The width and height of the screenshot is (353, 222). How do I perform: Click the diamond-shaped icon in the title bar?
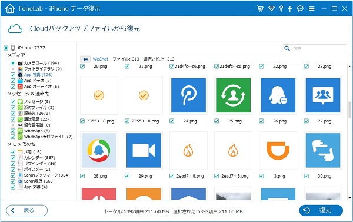click(x=271, y=9)
